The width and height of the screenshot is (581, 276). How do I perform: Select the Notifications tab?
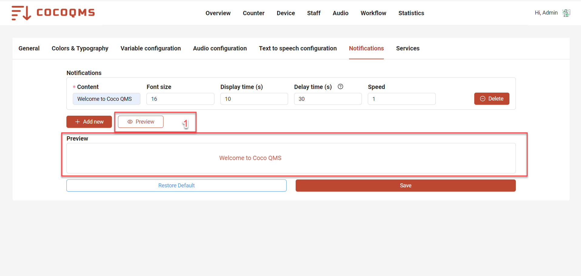pos(366,48)
